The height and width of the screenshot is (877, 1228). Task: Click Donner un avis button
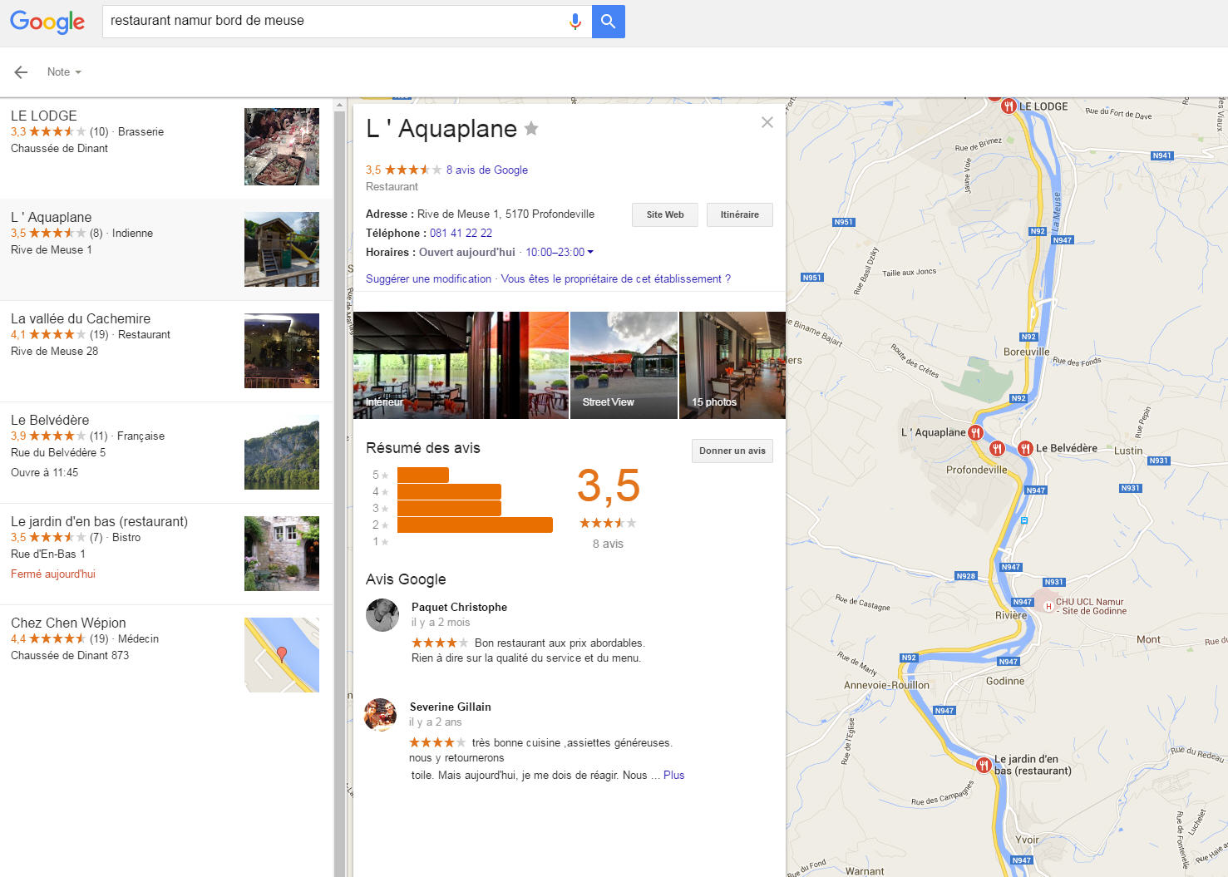(732, 451)
